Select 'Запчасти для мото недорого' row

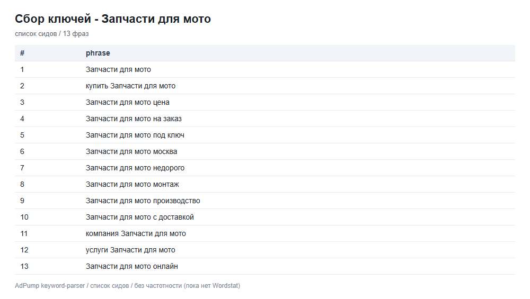264,168
